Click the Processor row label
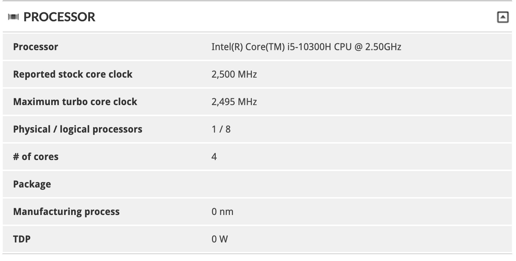The height and width of the screenshot is (261, 516). [35, 47]
